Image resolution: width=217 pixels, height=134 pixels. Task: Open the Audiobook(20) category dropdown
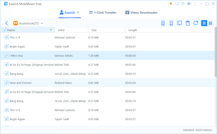tap(29, 23)
